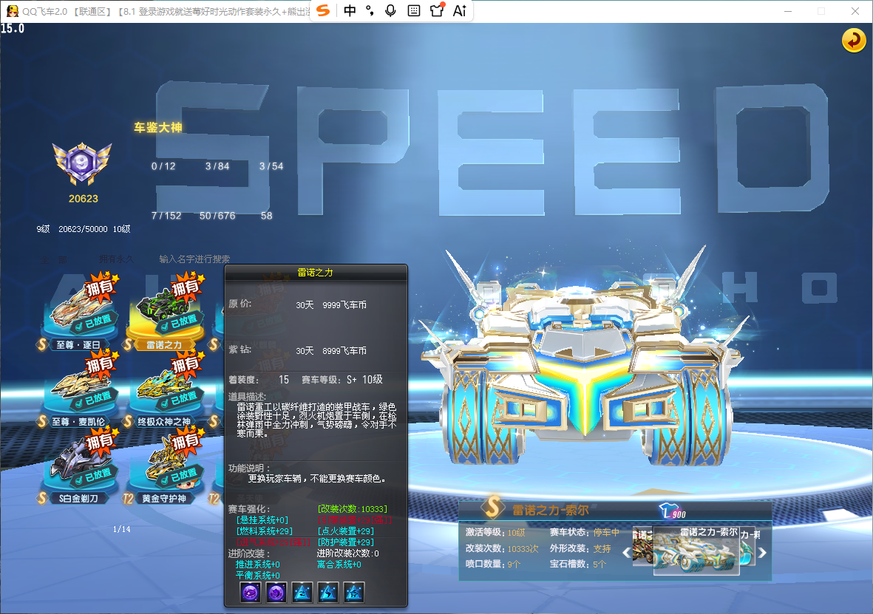Click the second purple gem slot icon
The image size is (873, 614).
tap(276, 593)
